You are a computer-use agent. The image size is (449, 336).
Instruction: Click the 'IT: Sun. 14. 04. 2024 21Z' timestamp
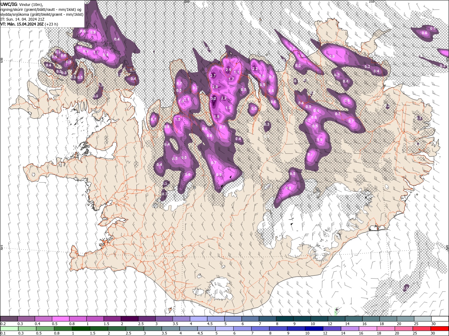22,19
